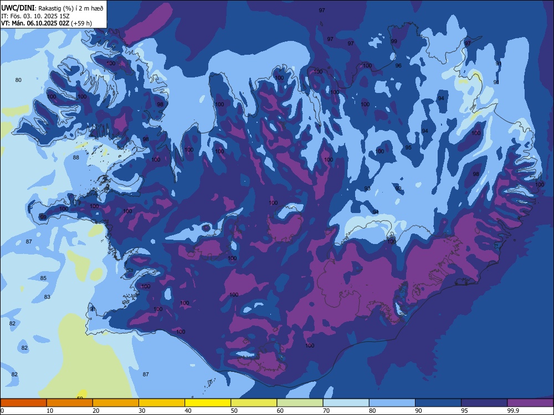Viewport: 554px width, 415px height.
Task: Click the 88 humidity value on the map
Action: pos(76,157)
